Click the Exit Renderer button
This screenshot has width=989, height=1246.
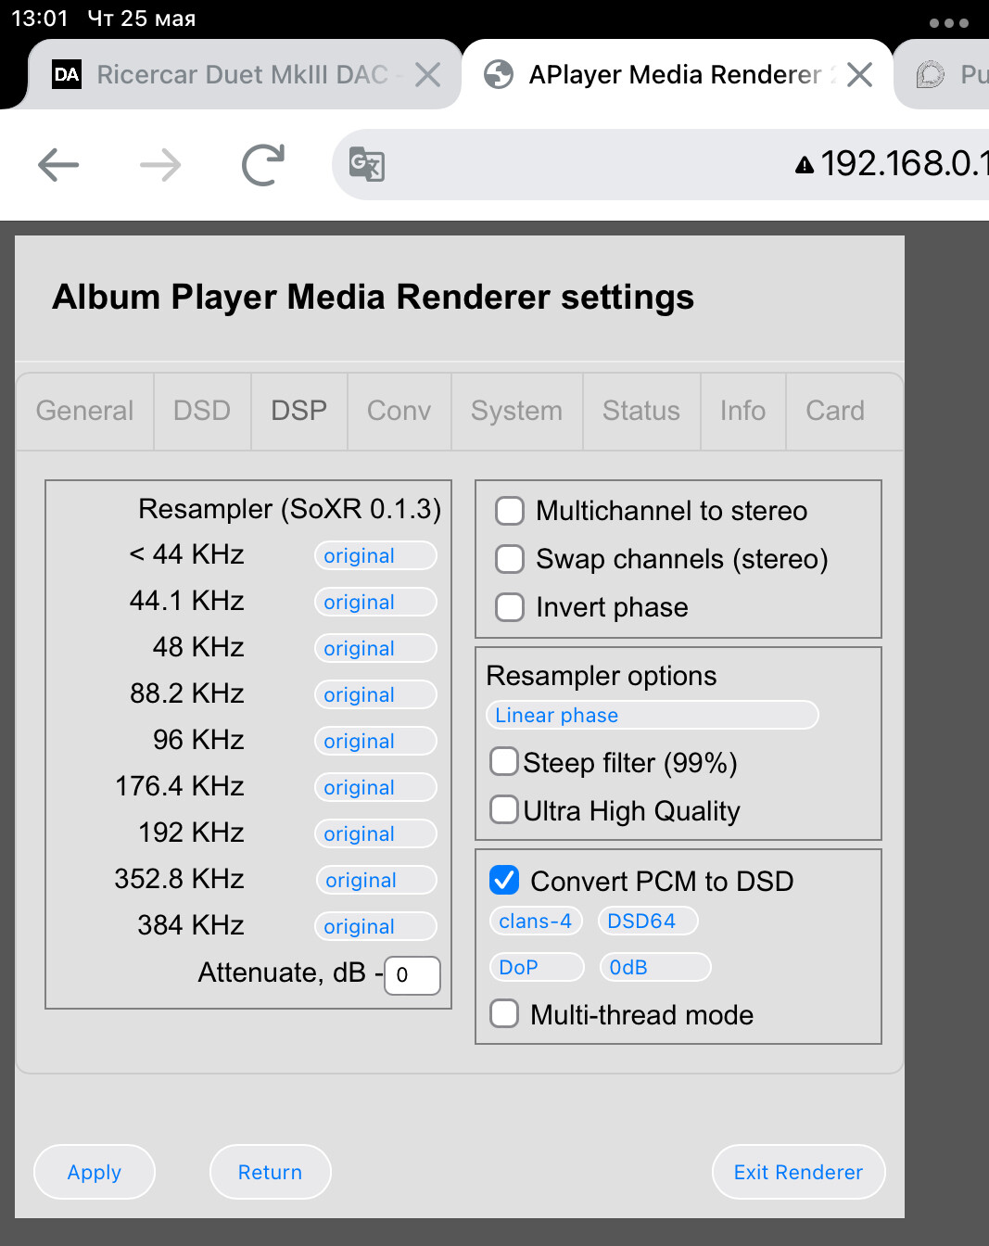[x=798, y=1172]
